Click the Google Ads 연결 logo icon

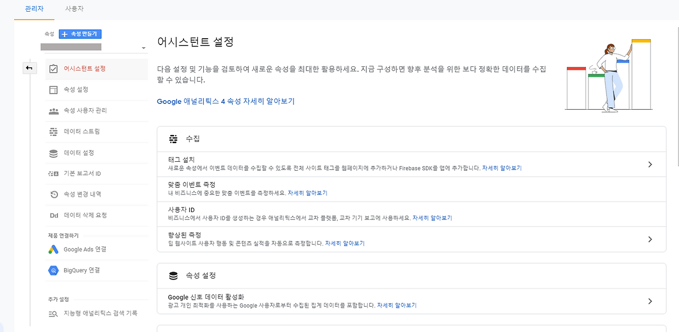point(53,249)
